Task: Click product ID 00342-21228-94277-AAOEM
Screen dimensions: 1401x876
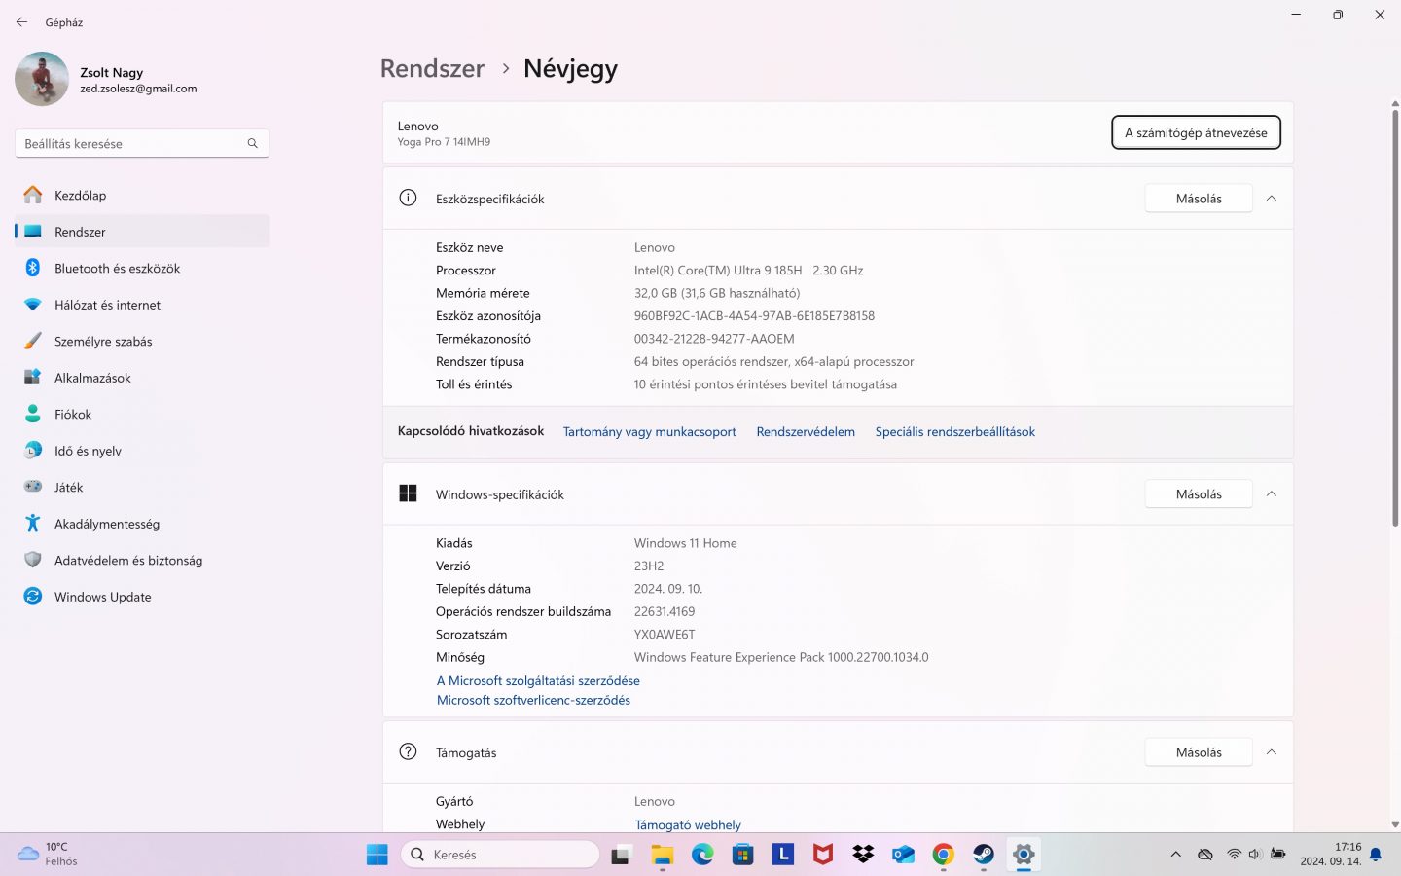Action: (x=714, y=339)
